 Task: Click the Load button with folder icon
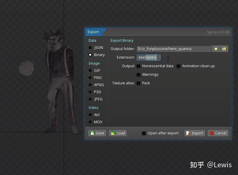pyautogui.click(x=118, y=133)
